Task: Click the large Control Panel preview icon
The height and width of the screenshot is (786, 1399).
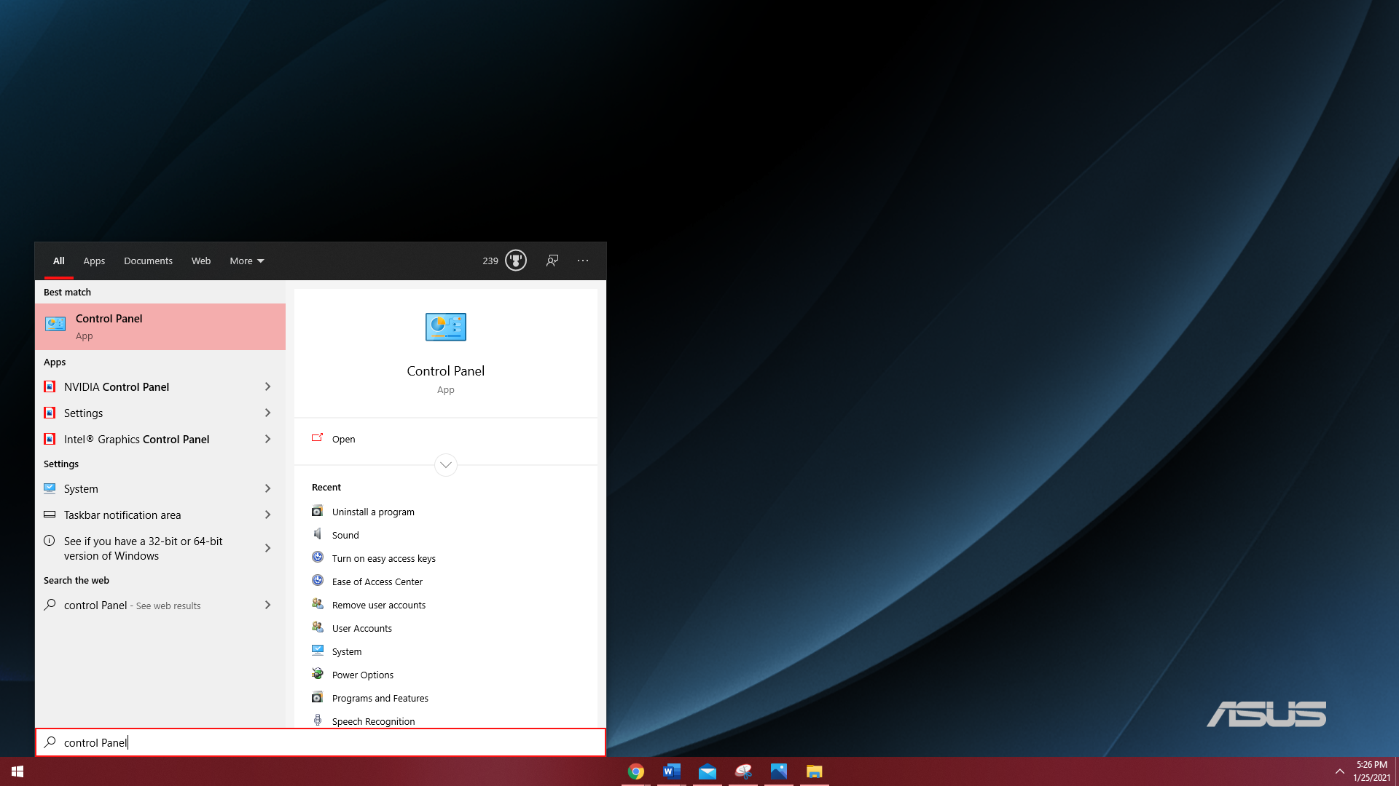Action: pyautogui.click(x=446, y=327)
